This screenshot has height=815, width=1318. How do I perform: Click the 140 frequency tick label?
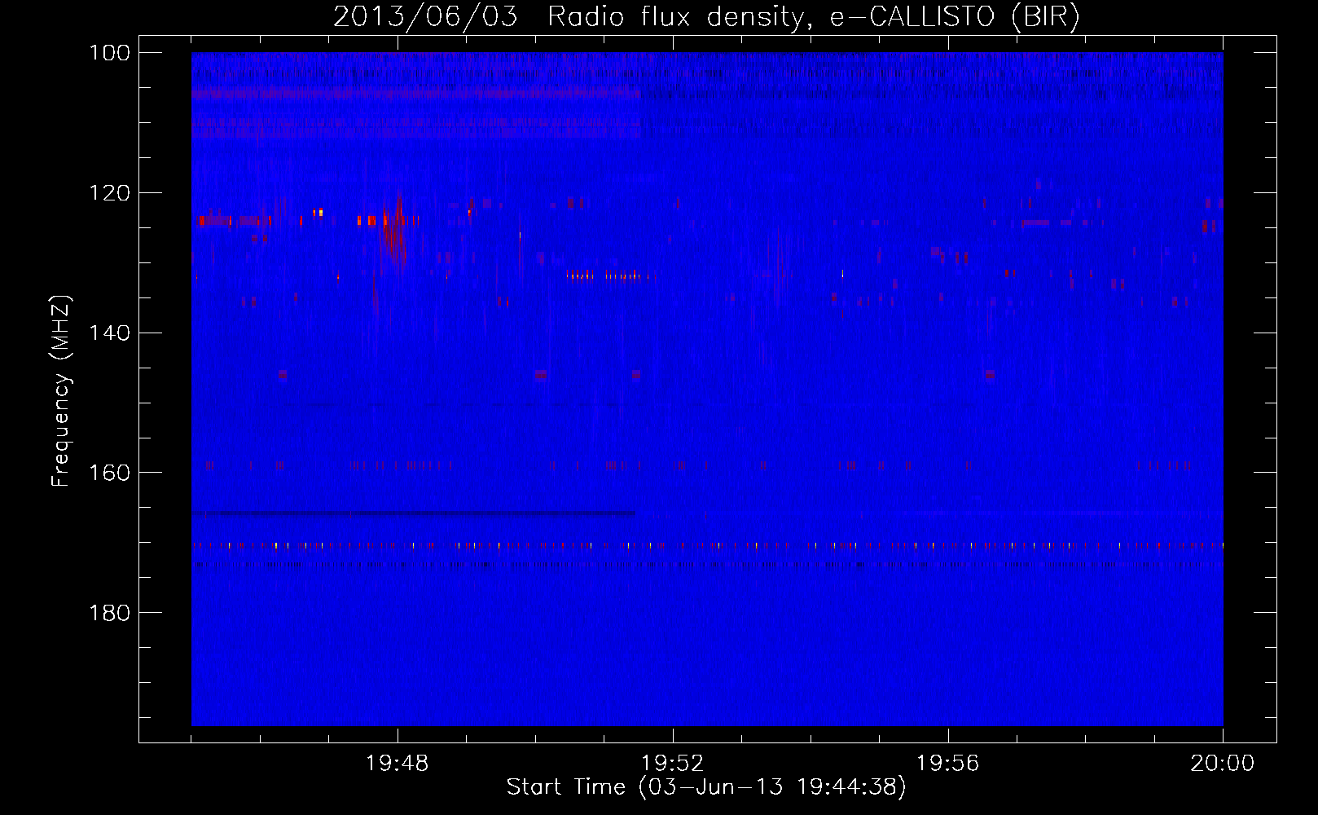tap(110, 333)
